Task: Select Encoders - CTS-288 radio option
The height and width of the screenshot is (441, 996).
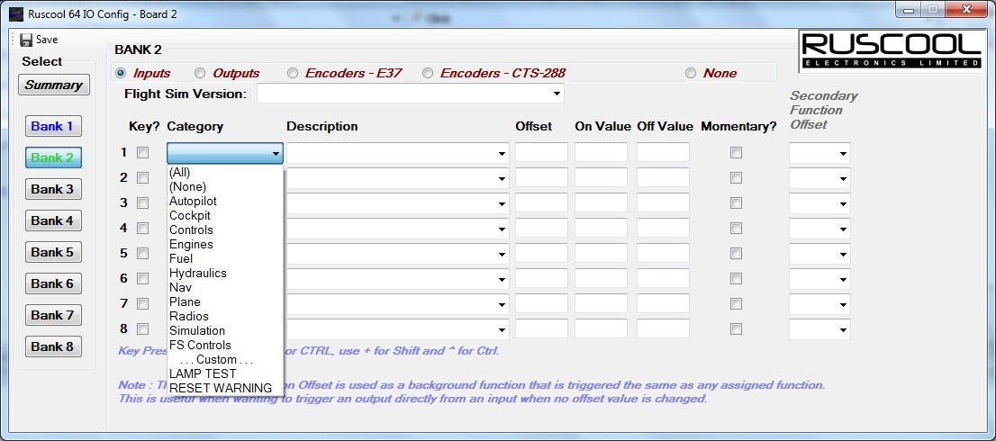Action: [x=428, y=74]
